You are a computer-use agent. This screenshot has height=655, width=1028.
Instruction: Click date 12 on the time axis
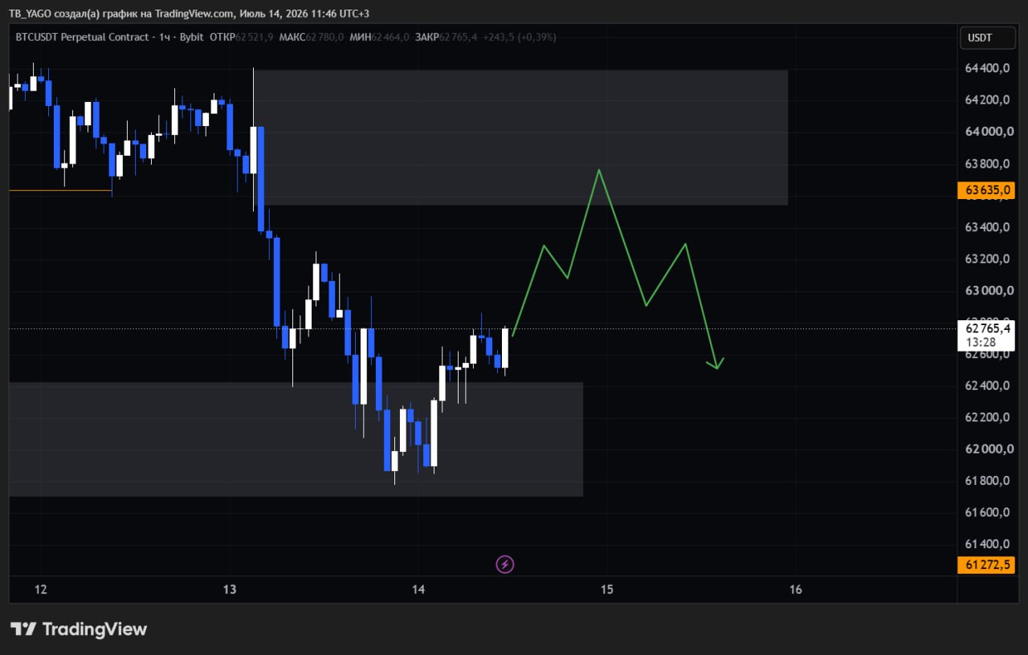[x=41, y=589]
